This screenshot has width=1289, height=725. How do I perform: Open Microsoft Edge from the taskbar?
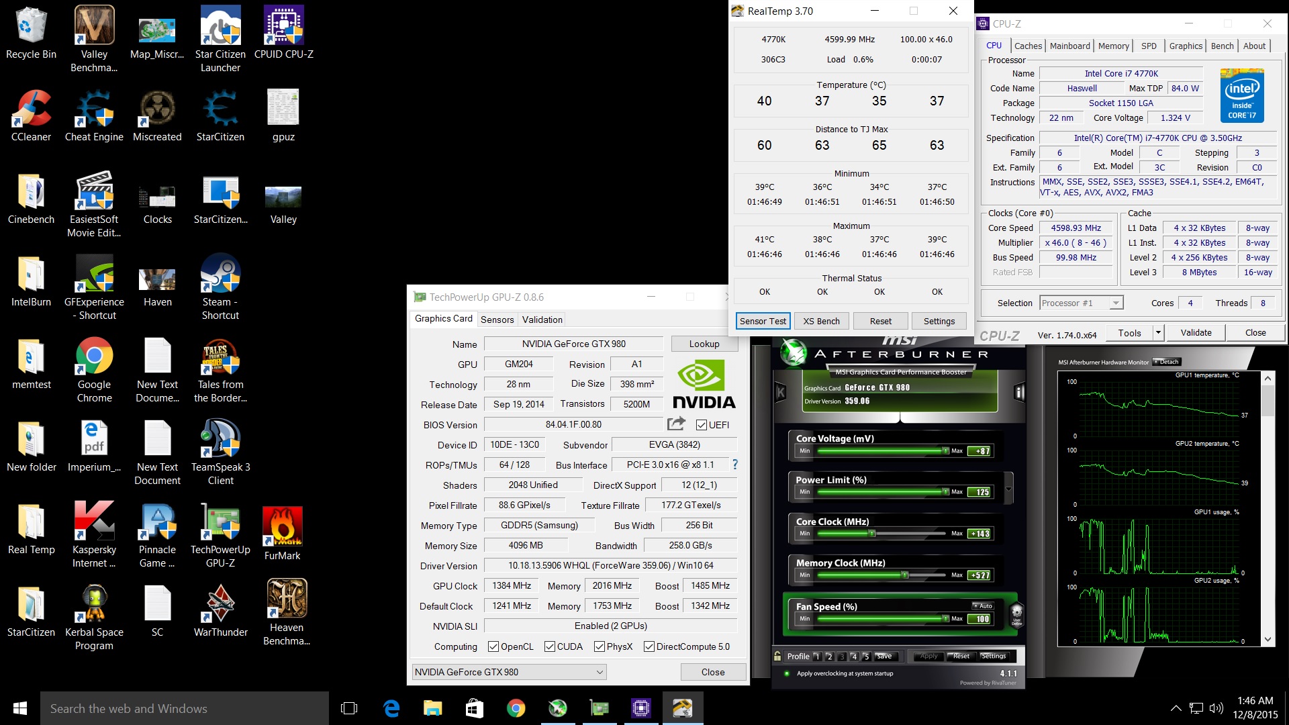click(391, 708)
